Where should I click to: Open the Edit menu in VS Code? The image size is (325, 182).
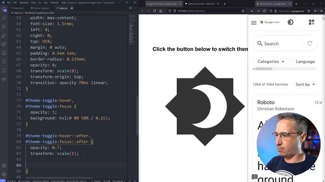coord(15,3)
